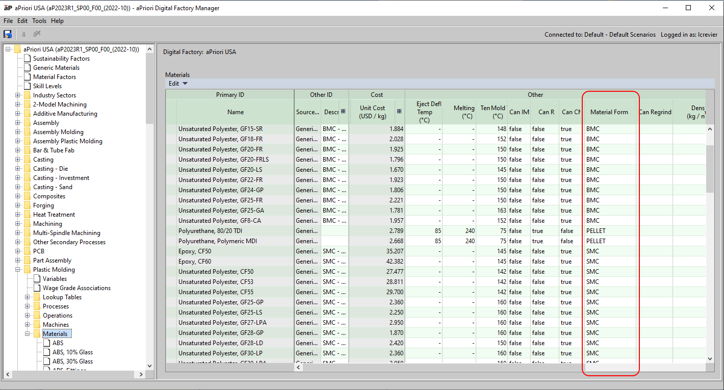Click the greyed-out disconnect plug icon

coord(37,34)
